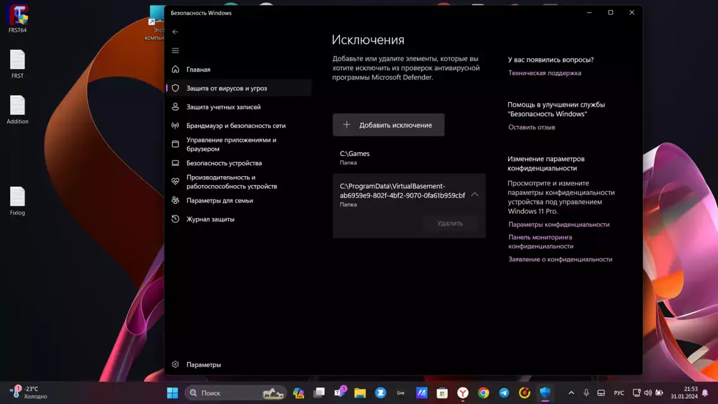718x404 pixels.
Task: Select the FRST text file on desktop
Action: click(18, 64)
